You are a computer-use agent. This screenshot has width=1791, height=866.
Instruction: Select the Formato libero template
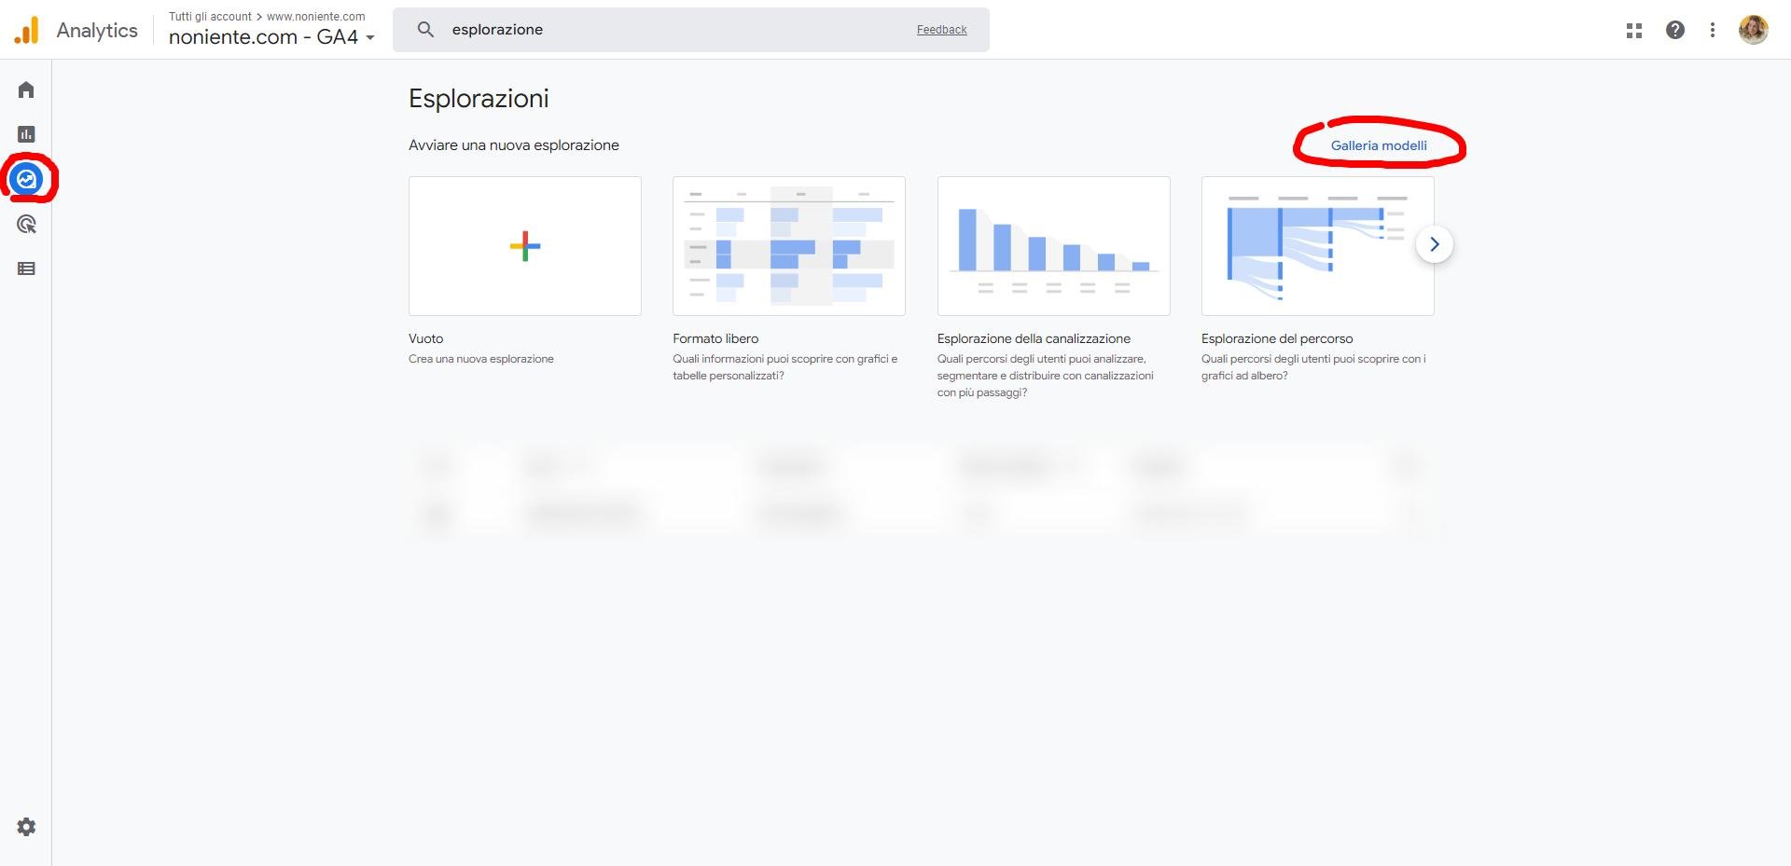(788, 246)
